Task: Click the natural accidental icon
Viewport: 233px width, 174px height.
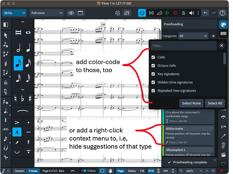Action: (15, 98)
